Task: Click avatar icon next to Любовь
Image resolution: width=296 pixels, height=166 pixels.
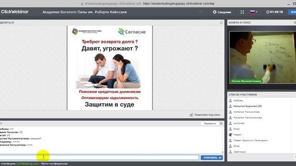Action: click(x=230, y=101)
